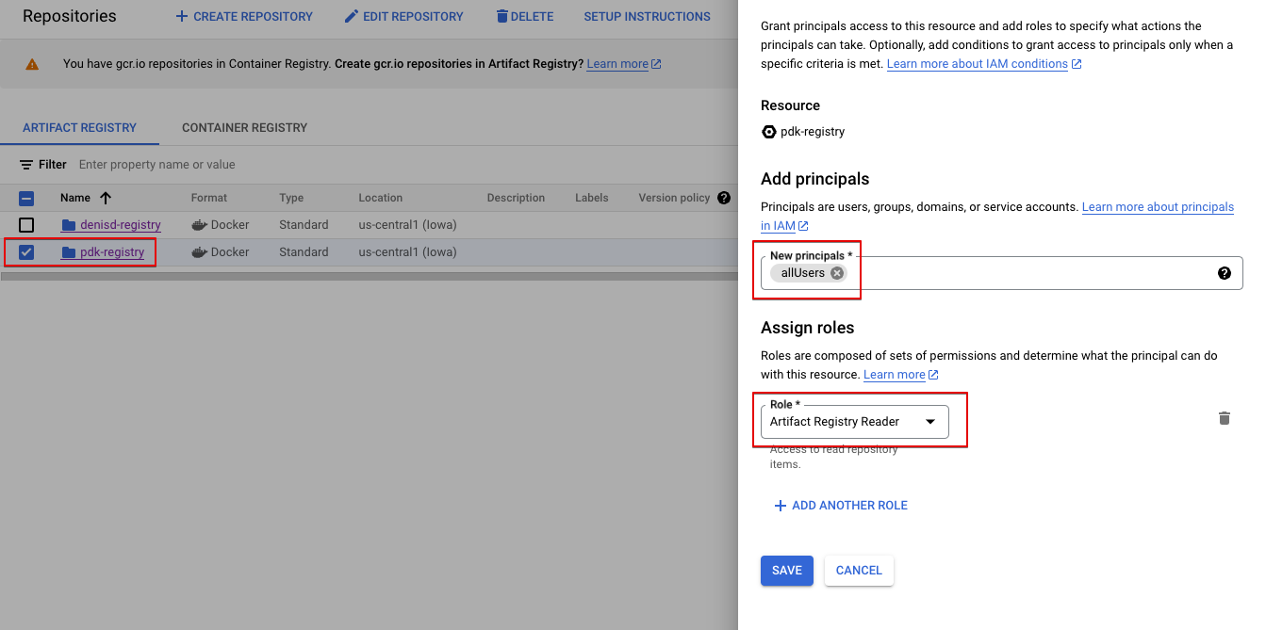This screenshot has width=1266, height=630.
Task: Check the denisd-registry row checkbox
Action: [x=26, y=225]
